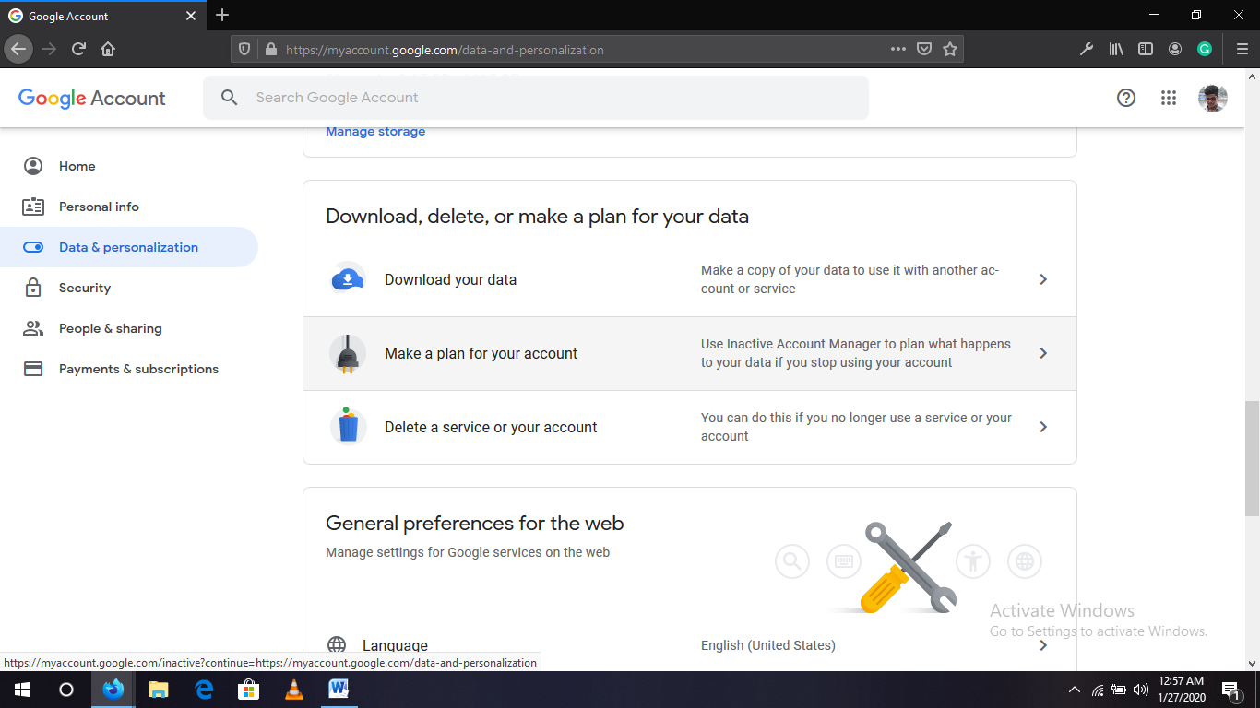Expand Download your data chevron

point(1043,279)
